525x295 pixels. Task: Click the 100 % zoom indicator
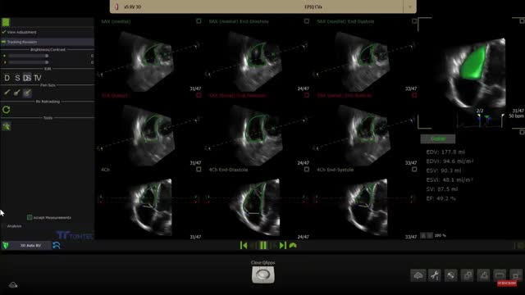point(441,235)
